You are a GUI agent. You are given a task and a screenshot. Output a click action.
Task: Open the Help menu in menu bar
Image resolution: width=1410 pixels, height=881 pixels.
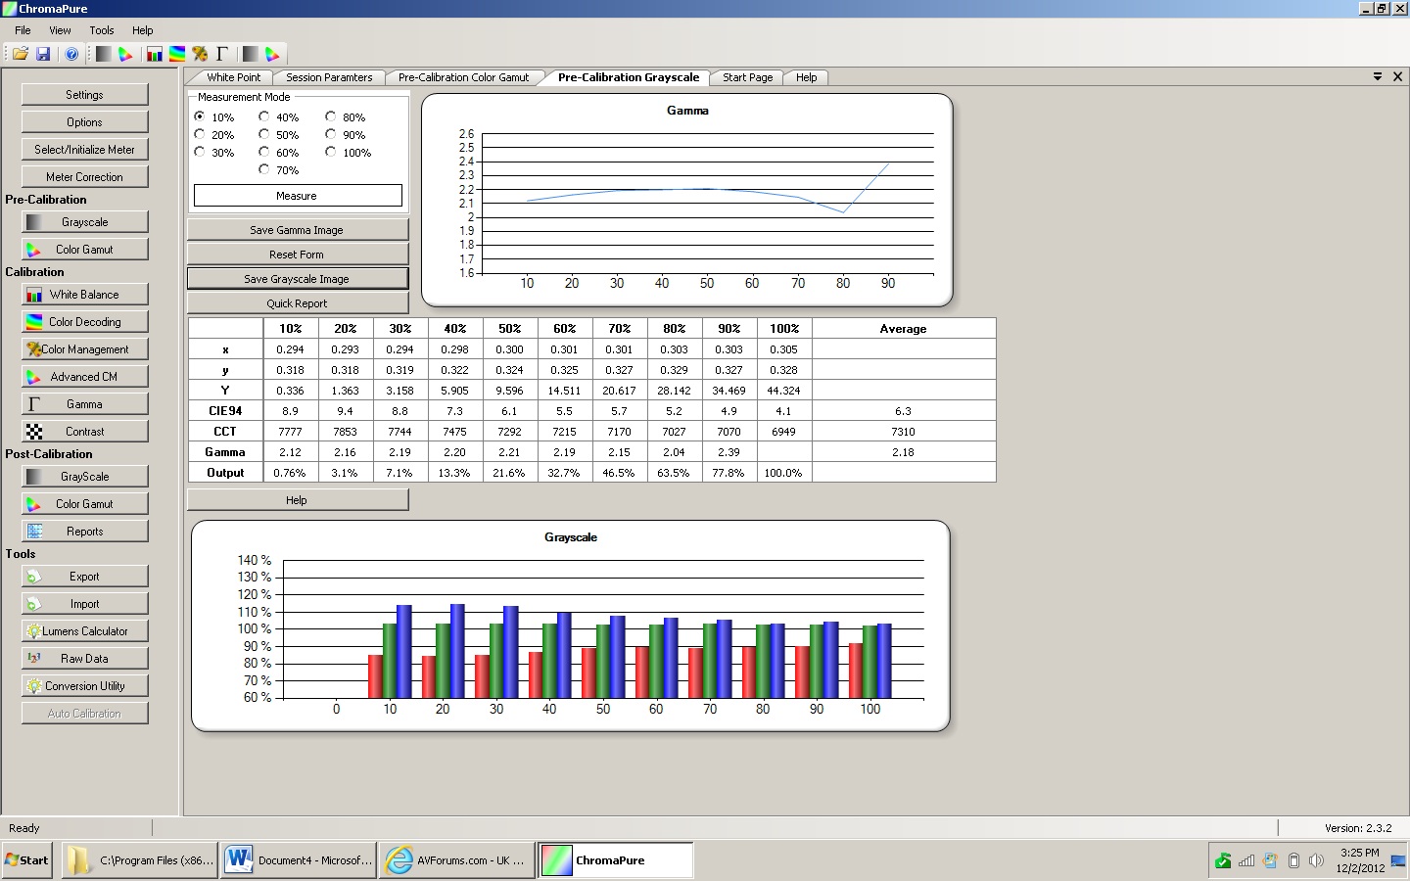point(143,30)
